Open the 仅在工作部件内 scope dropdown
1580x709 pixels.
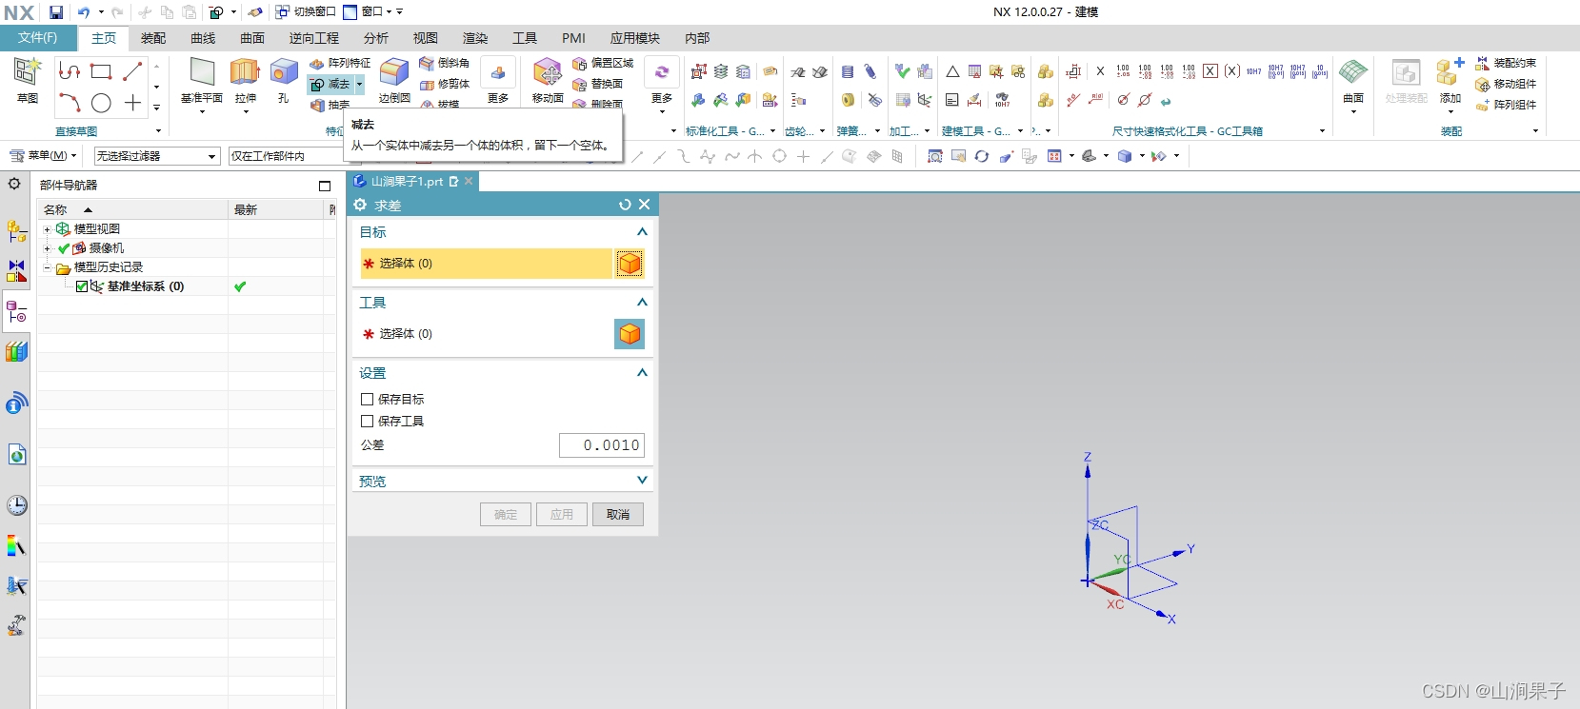coord(286,156)
